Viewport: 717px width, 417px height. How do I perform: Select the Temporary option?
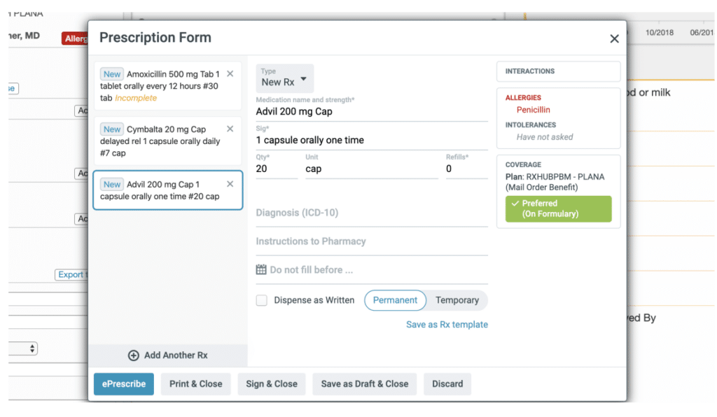[457, 300]
